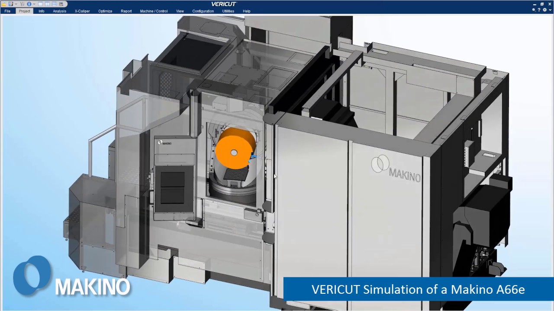Image resolution: width=554 pixels, height=311 pixels.
Task: Expand the chevron next to the gear icon
Action: pos(550,10)
